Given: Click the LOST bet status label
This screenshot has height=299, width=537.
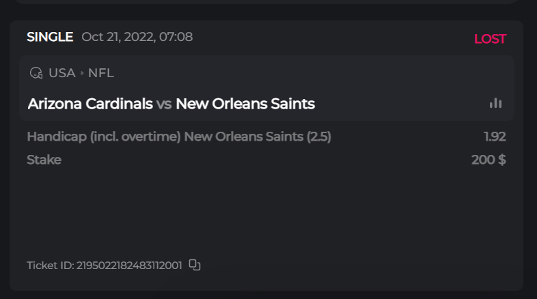Looking at the screenshot, I should click(x=490, y=39).
